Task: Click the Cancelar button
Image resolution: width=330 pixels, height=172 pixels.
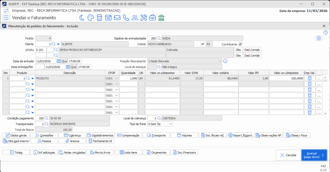Action: [288, 155]
